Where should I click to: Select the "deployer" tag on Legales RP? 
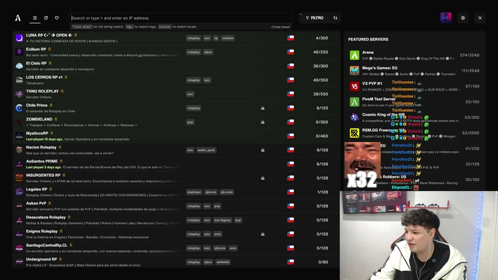click(194, 192)
